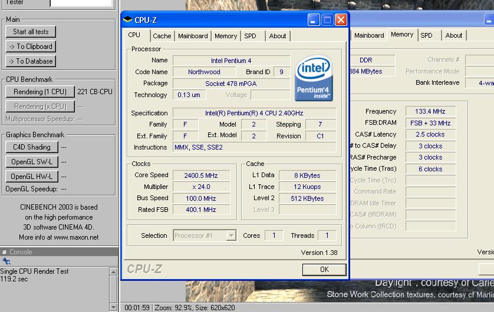The height and width of the screenshot is (312, 494).
Task: Select the CPU tab in front CPU-Z
Action: click(136, 35)
